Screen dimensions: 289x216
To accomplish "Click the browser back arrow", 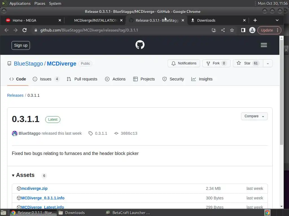I will [6, 30].
